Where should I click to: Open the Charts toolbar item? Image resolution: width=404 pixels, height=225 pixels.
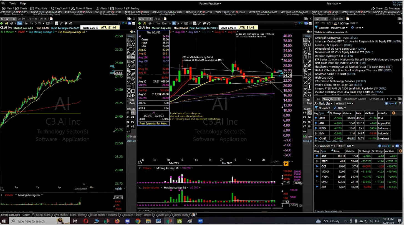[22, 8]
